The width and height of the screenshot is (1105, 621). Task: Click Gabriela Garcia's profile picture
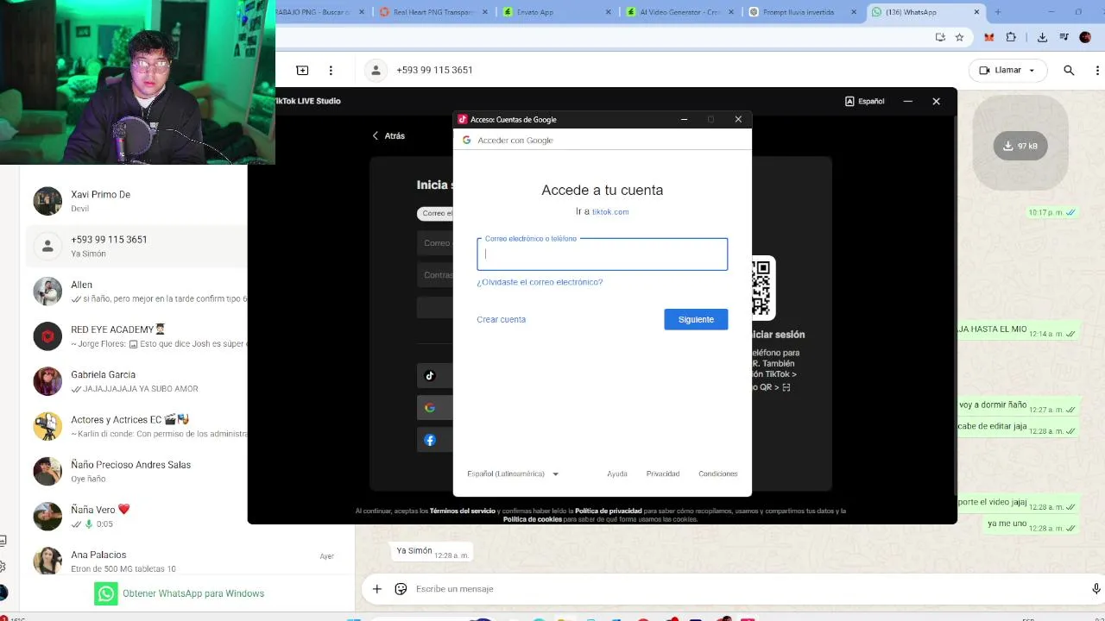pyautogui.click(x=47, y=381)
